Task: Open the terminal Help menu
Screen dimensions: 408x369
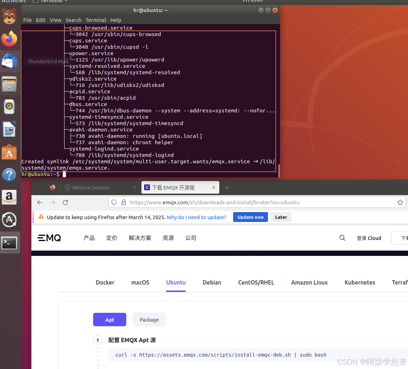Action: 116,20
